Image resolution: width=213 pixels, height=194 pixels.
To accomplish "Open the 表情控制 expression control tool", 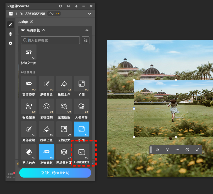I will click(x=46, y=106).
